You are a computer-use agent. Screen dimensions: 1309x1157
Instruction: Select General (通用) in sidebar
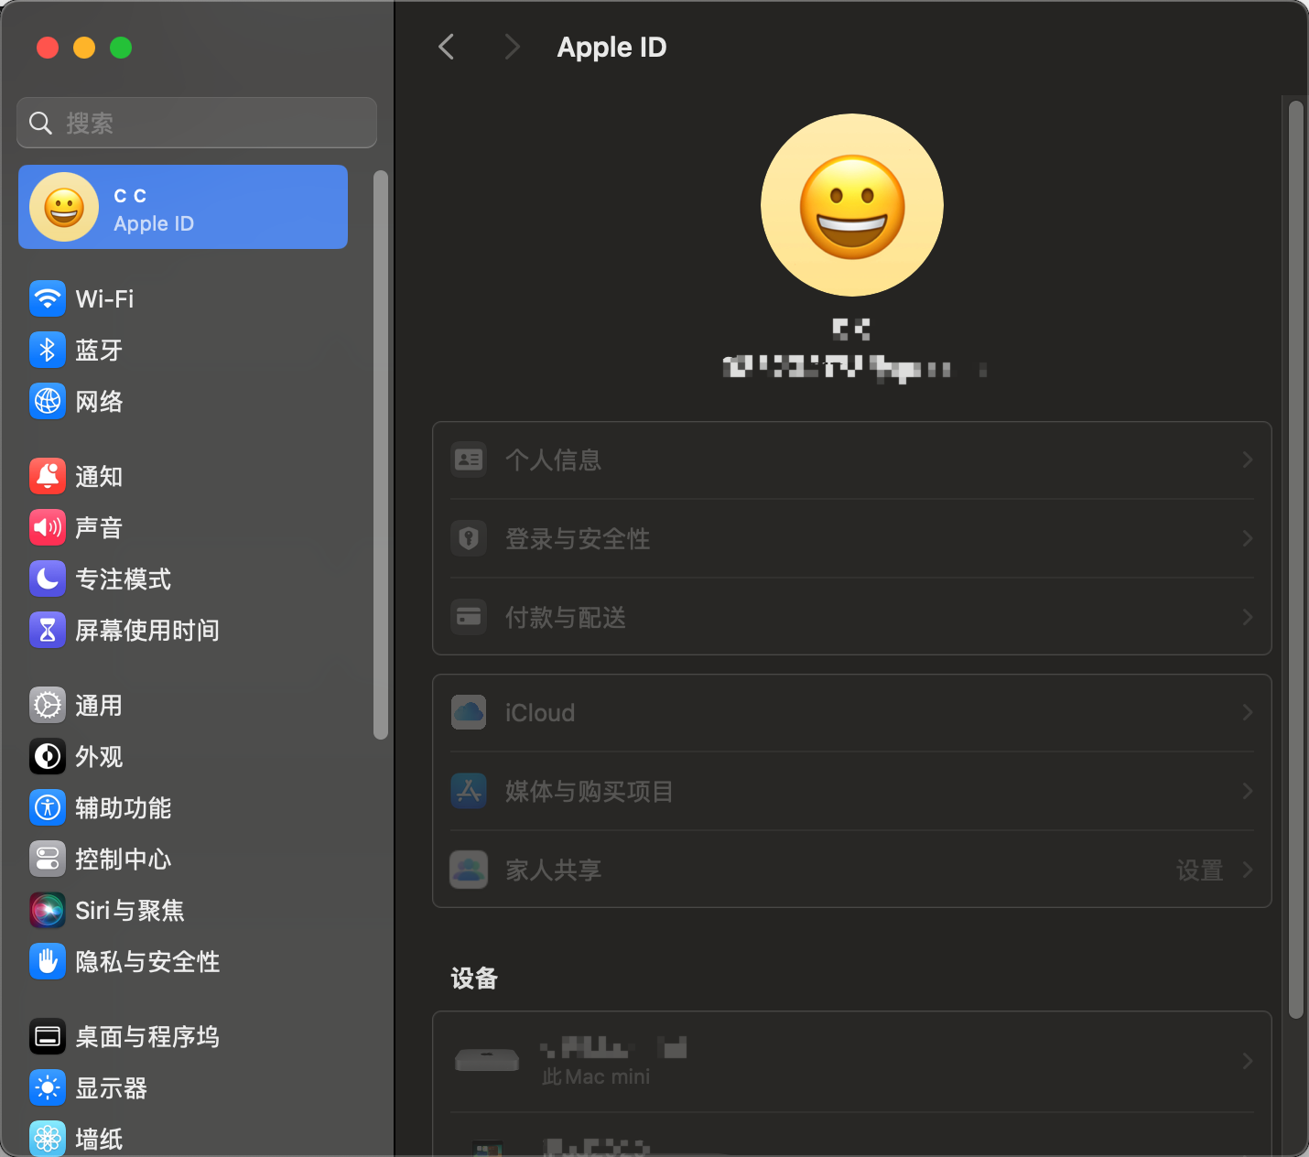point(98,705)
